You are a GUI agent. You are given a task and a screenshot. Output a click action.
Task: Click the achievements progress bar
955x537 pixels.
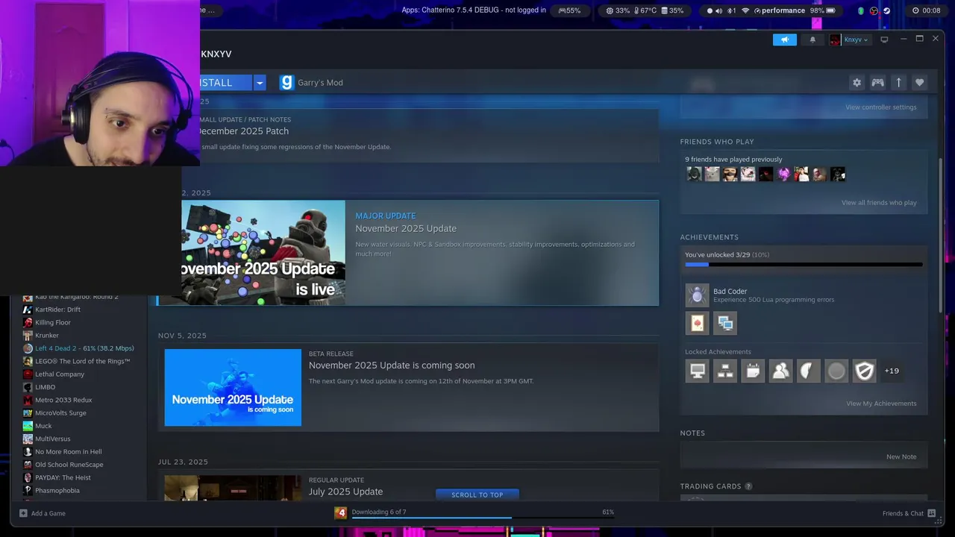coord(804,265)
